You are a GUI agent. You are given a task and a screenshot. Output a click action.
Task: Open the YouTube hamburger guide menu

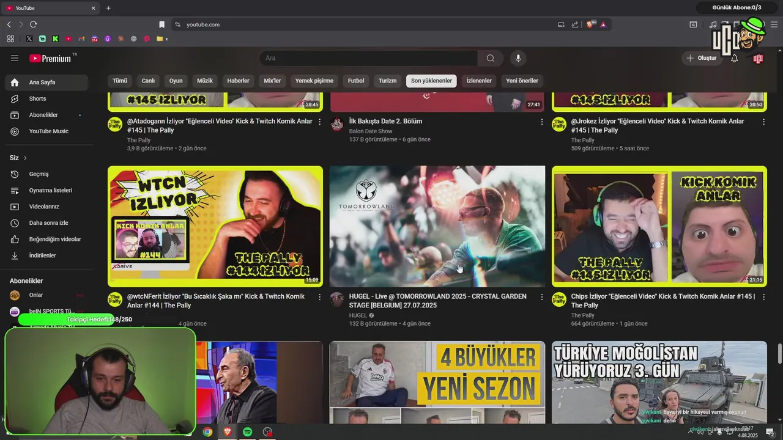point(15,58)
